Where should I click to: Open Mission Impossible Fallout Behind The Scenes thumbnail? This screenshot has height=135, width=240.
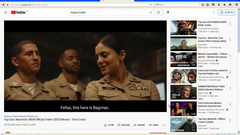(x=183, y=60)
